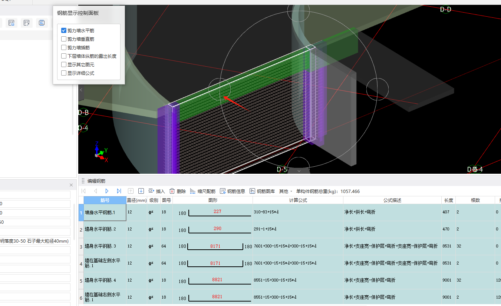
Task: Open 钢筋信息 panel
Action: click(x=233, y=191)
